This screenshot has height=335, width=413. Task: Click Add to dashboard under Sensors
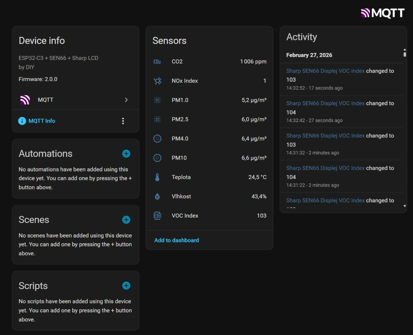click(x=176, y=240)
